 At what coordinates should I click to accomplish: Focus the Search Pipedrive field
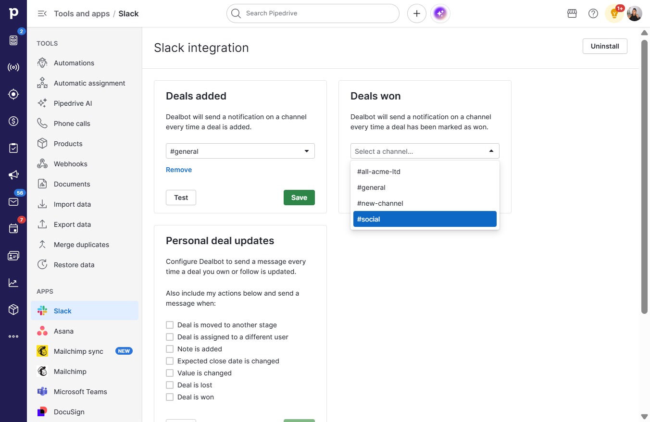click(313, 13)
